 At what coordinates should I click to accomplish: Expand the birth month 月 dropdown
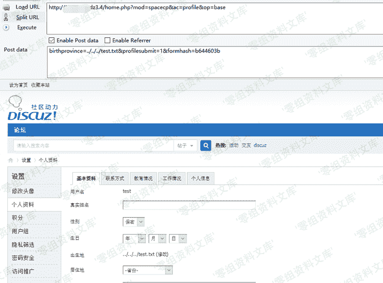pos(154,238)
